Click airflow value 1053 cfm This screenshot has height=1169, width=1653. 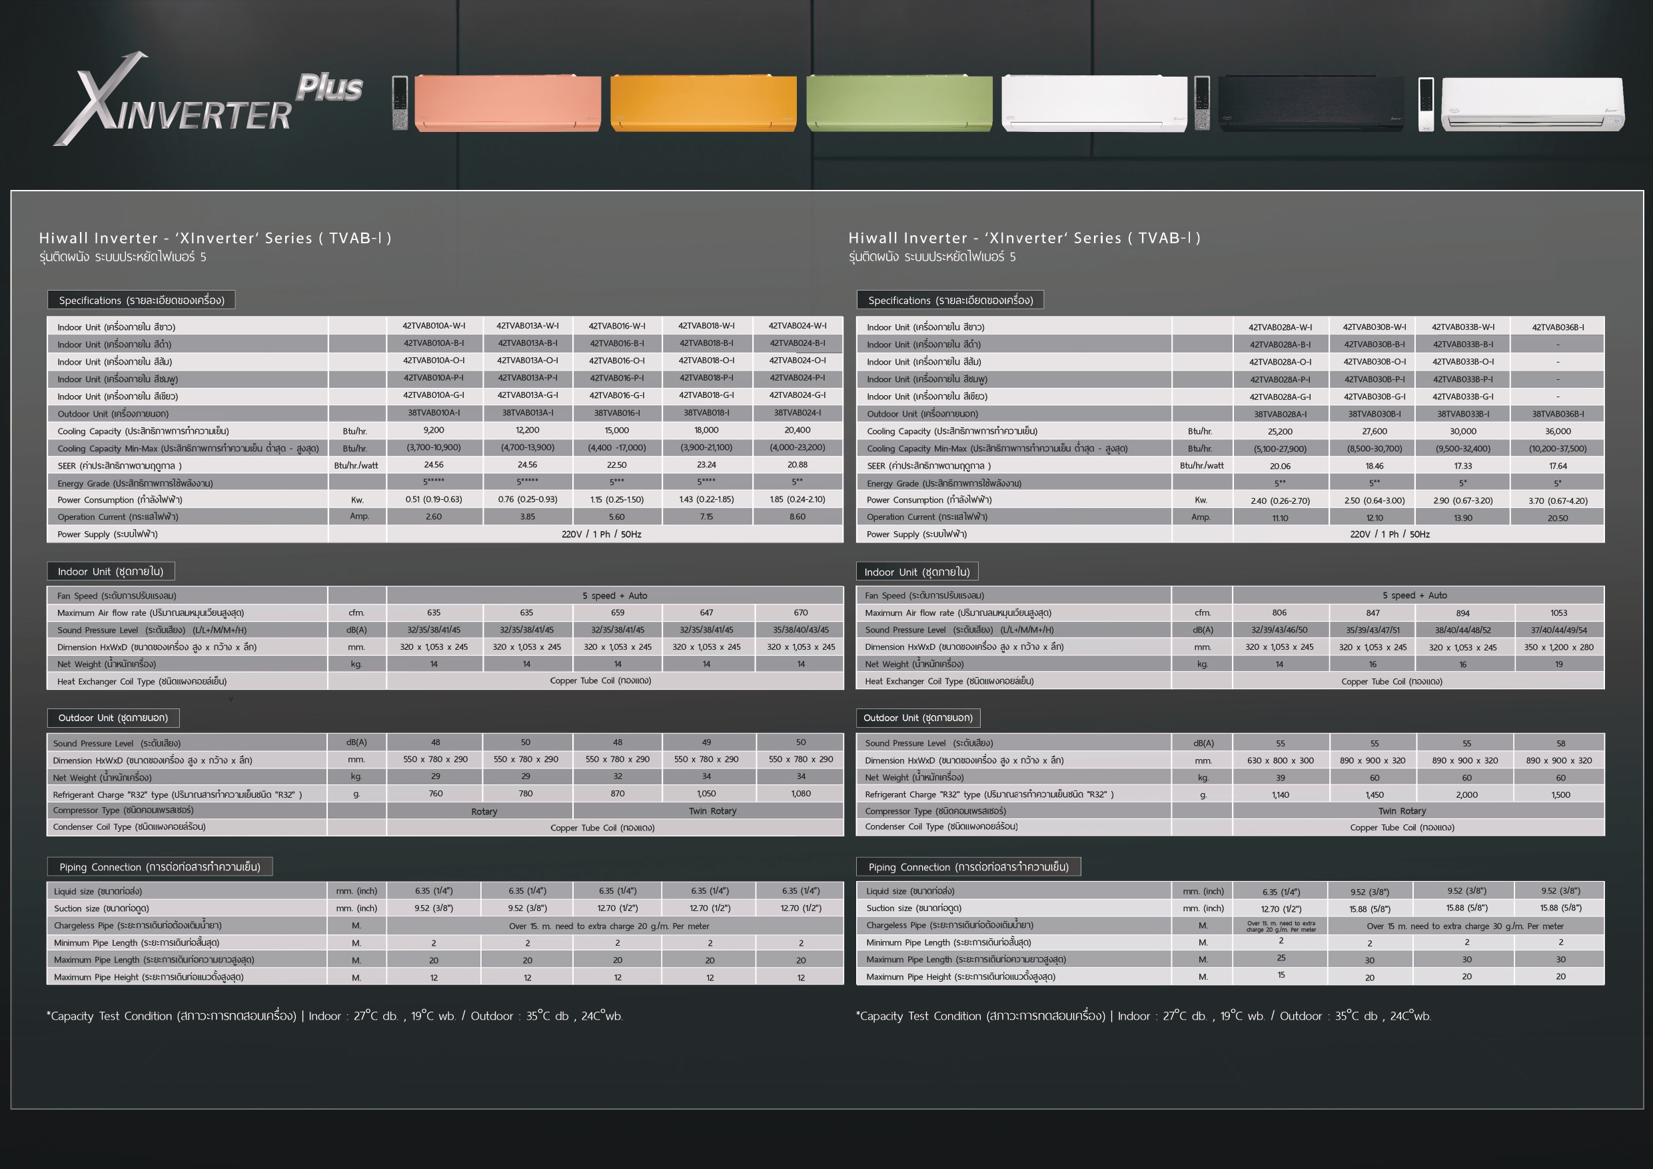[1558, 613]
